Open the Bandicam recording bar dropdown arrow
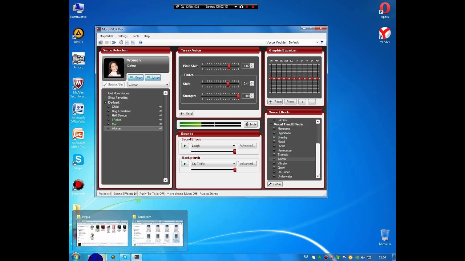465x261 pixels. [x=235, y=7]
